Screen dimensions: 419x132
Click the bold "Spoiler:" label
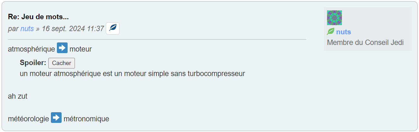coord(33,63)
